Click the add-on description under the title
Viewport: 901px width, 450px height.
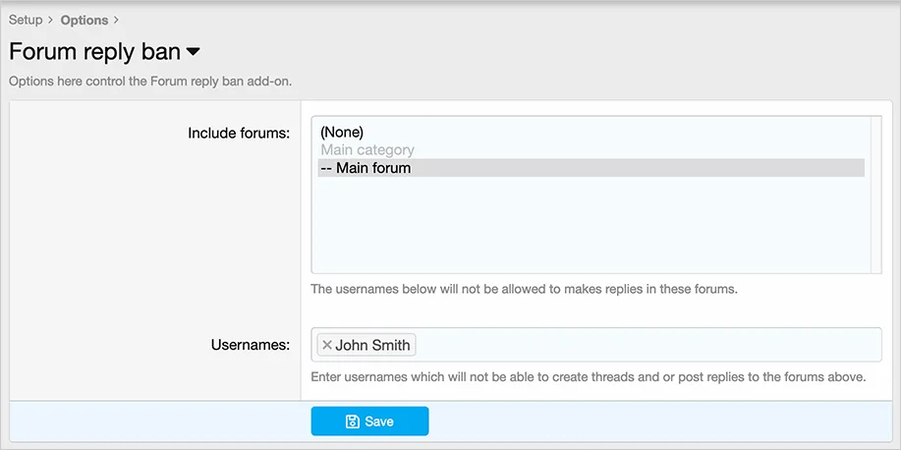150,81
